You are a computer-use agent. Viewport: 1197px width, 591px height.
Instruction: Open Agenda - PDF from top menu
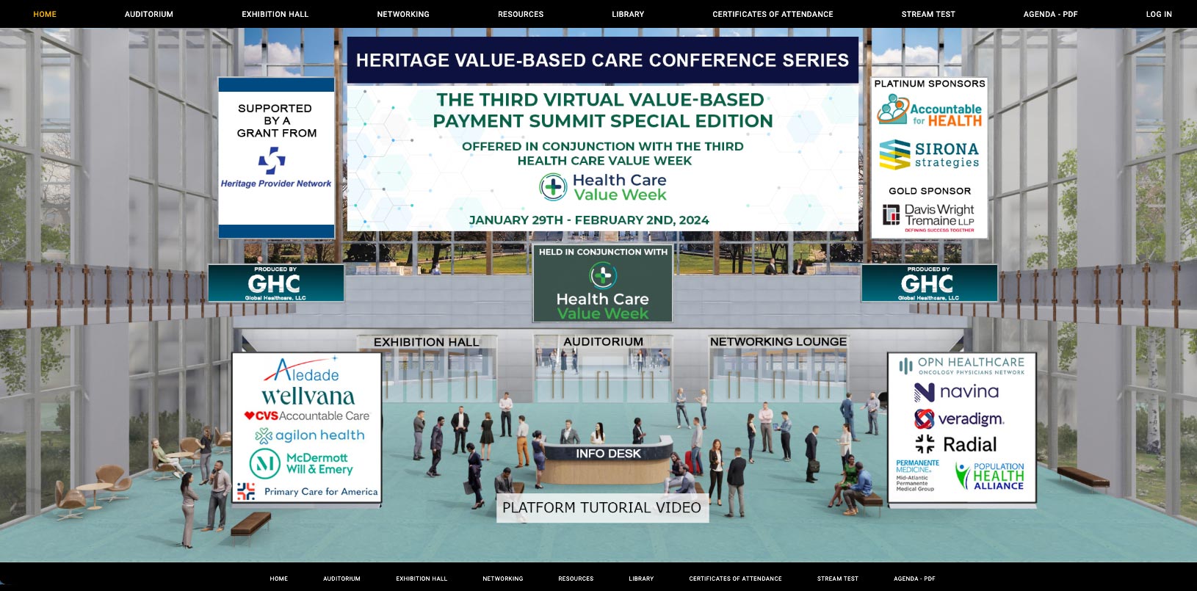[1050, 14]
